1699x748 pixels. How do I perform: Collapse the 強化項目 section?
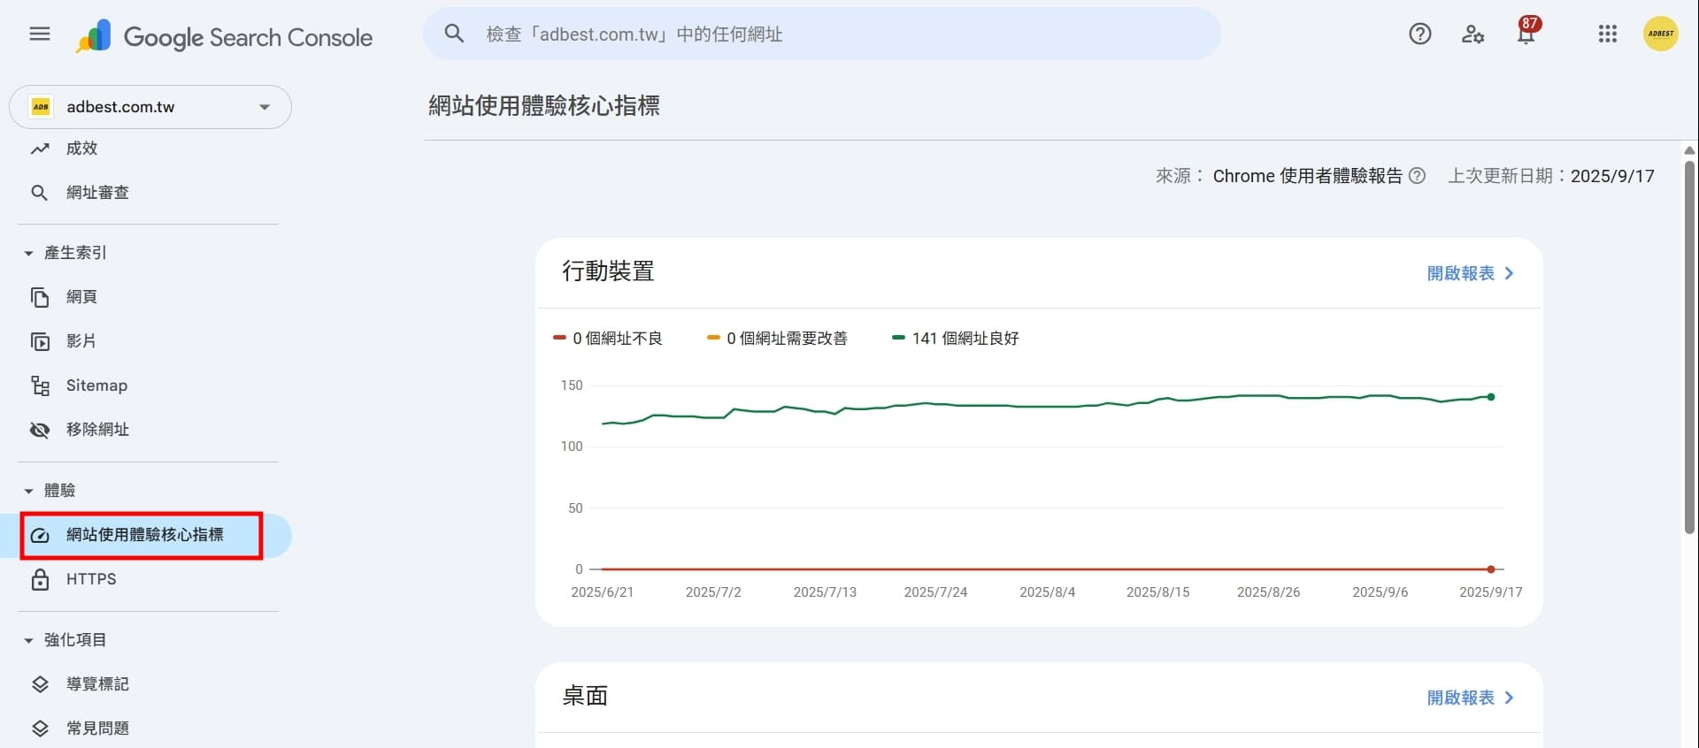pos(66,640)
